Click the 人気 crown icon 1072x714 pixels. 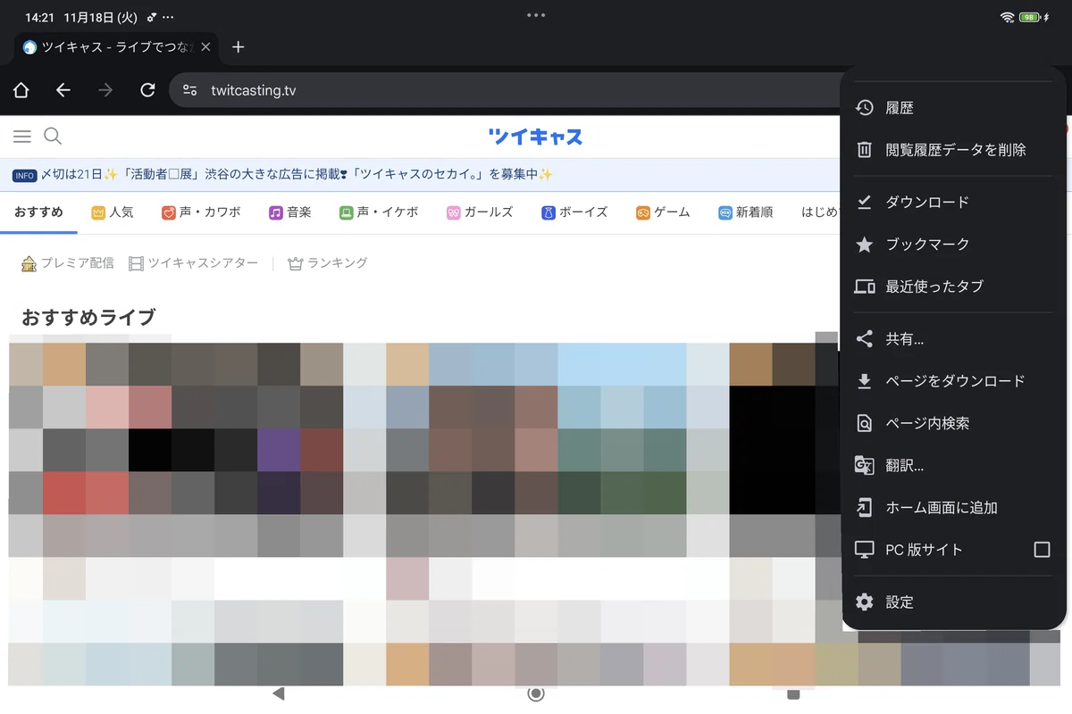[x=99, y=212]
